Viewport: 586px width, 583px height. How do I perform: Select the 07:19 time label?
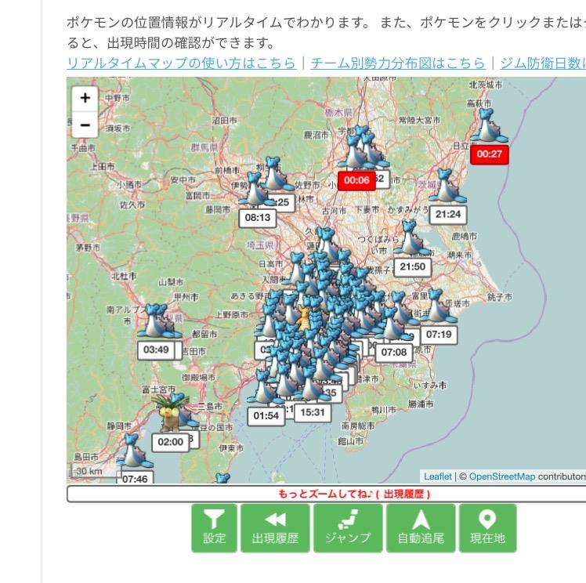439,335
